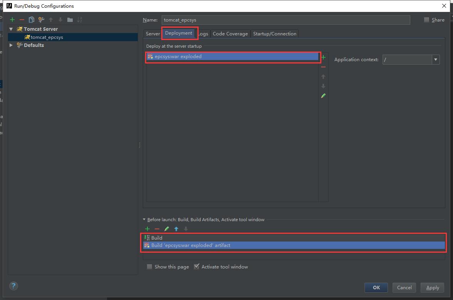Viewport: 453px width, 300px height.
Task: Copy configuration using the duplicate icon
Action: click(x=32, y=20)
